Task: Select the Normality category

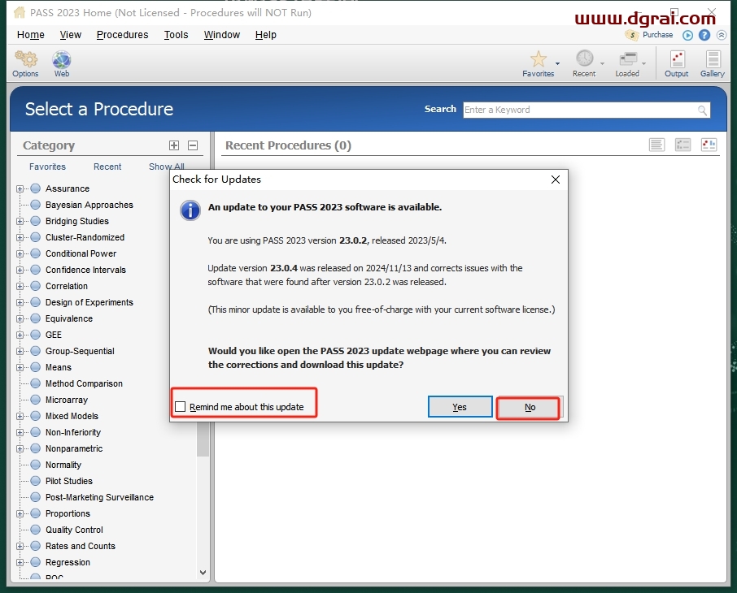Action: coord(63,465)
